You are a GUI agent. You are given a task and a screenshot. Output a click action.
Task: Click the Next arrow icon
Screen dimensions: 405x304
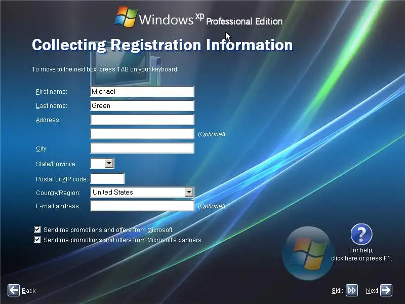[386, 290]
